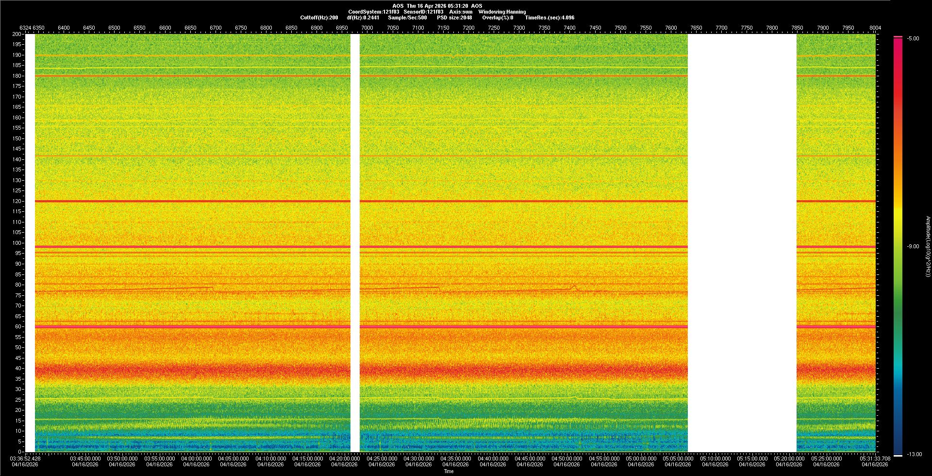Click the -9.00 colorbar scale label

[x=913, y=246]
